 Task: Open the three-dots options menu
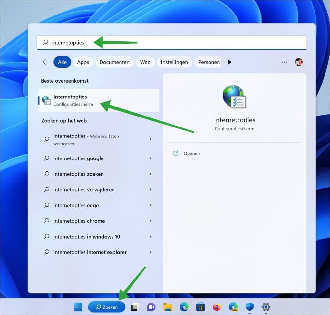[284, 62]
